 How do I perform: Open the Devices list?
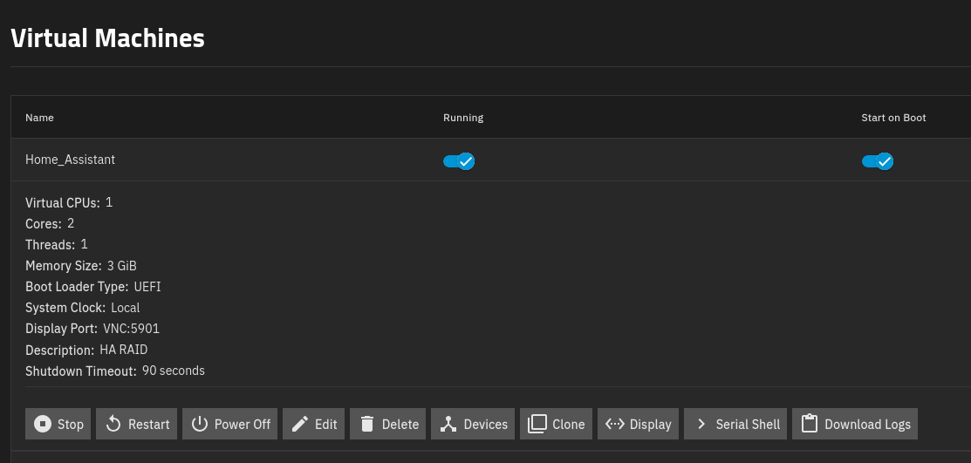(473, 424)
